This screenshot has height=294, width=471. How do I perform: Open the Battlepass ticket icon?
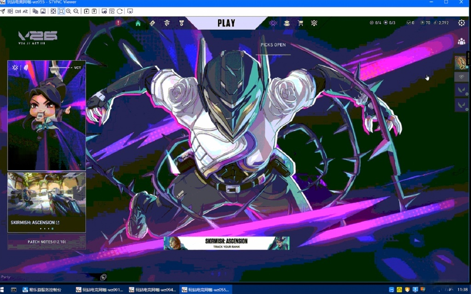click(152, 23)
